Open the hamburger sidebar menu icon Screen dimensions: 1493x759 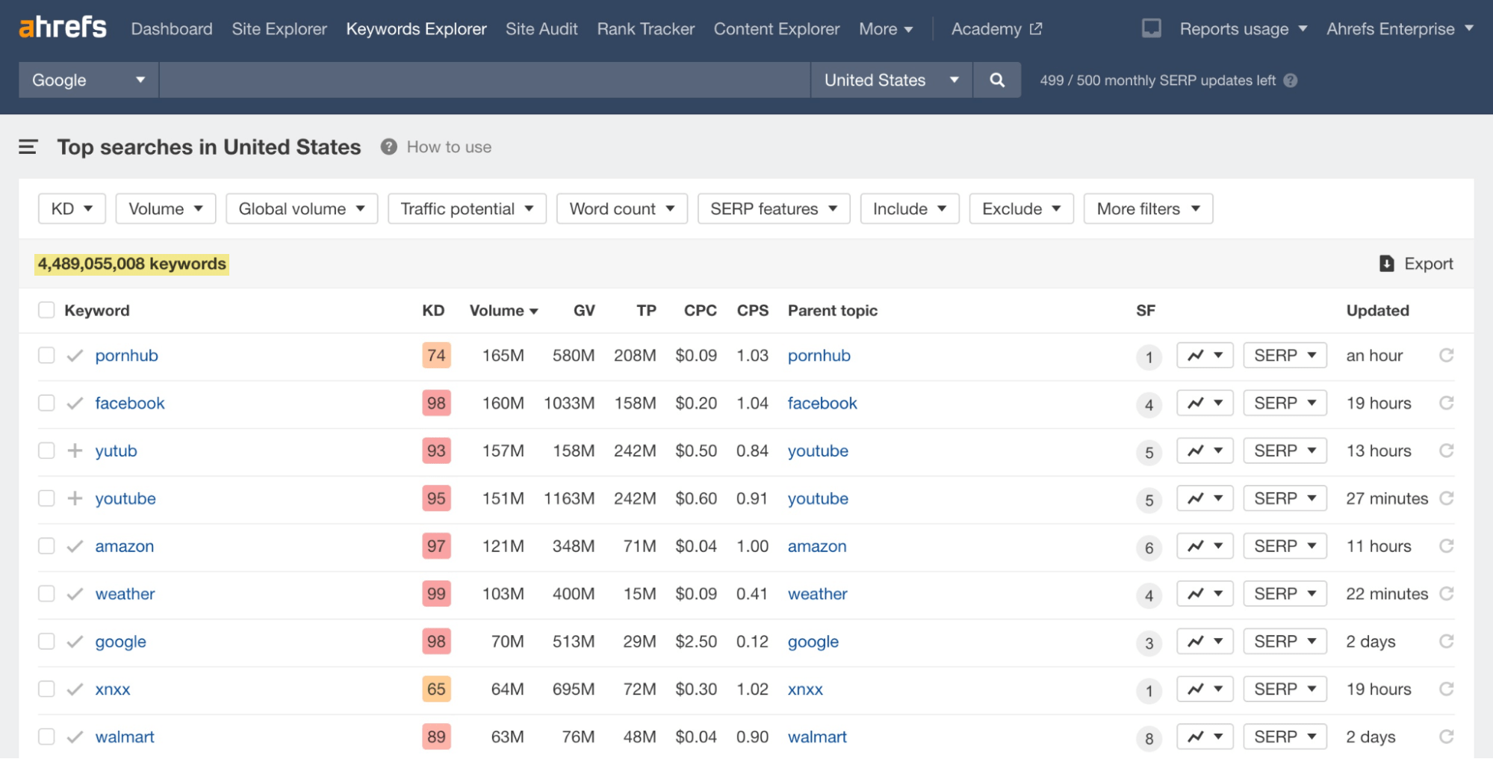[28, 147]
